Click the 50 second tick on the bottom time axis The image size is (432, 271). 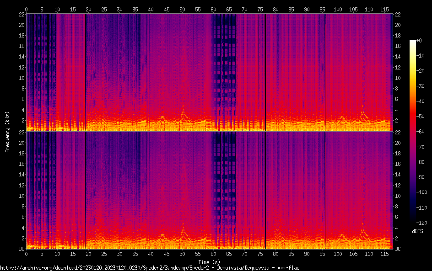click(x=182, y=254)
